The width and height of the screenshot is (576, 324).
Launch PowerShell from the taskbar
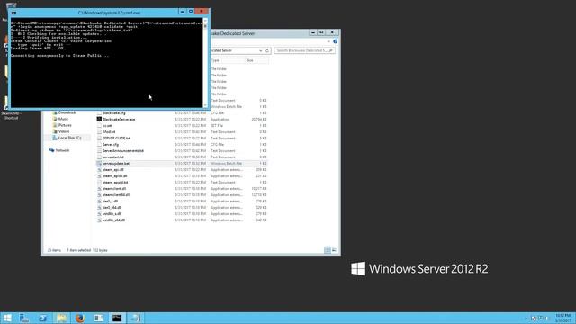click(x=43, y=318)
